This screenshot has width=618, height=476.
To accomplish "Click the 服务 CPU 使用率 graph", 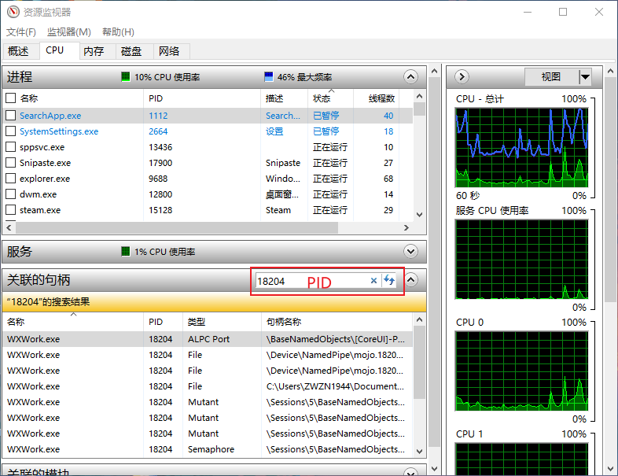I will pos(521,260).
